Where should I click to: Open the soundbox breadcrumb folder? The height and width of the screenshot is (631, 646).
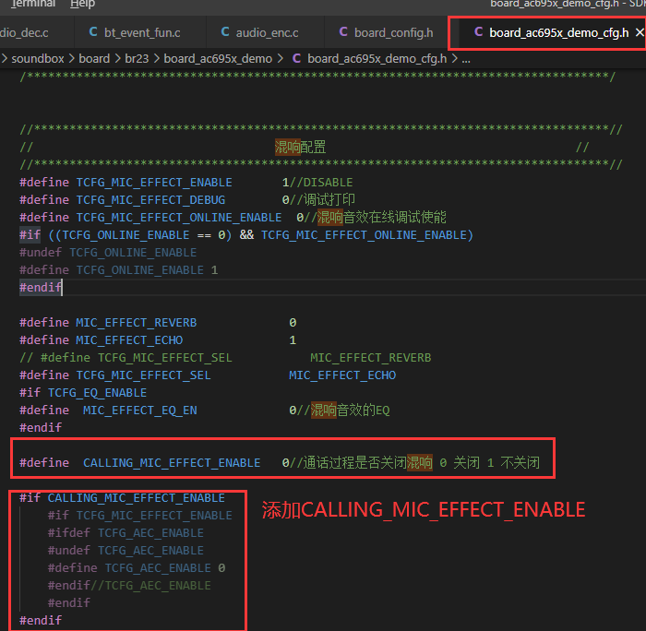tap(38, 58)
